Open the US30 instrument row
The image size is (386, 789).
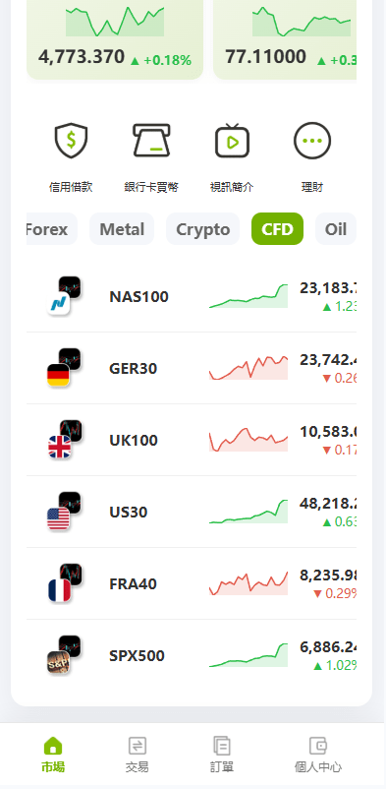pyautogui.click(x=192, y=513)
